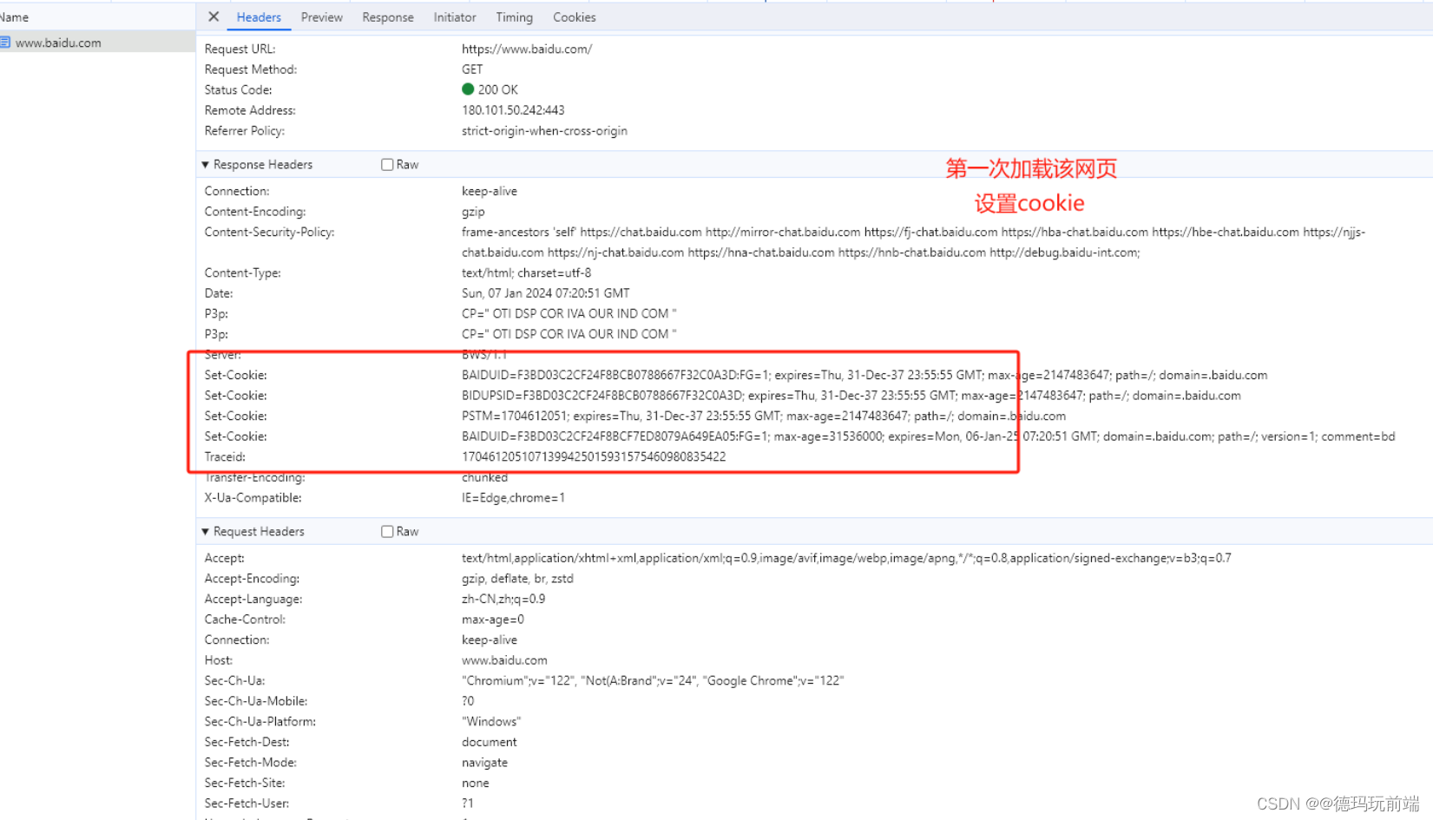Click the Accept-Language zh-CN,zh;q=0.9 value
Image resolution: width=1433 pixels, height=820 pixels.
(503, 600)
